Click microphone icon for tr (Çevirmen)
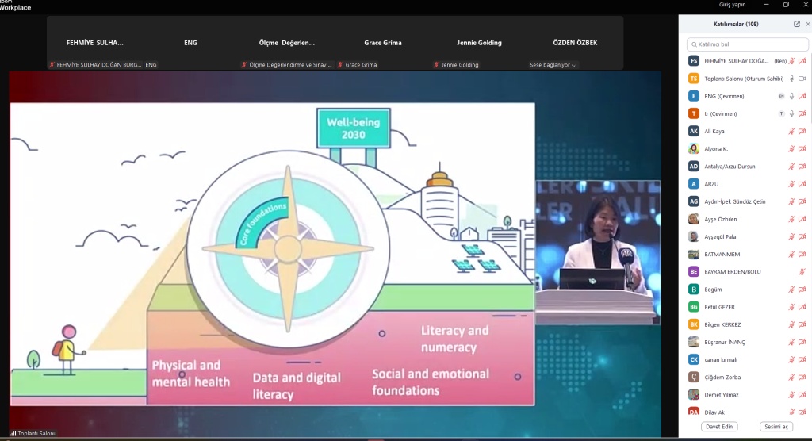Screen dimensions: 812x441 pyautogui.click(x=791, y=113)
